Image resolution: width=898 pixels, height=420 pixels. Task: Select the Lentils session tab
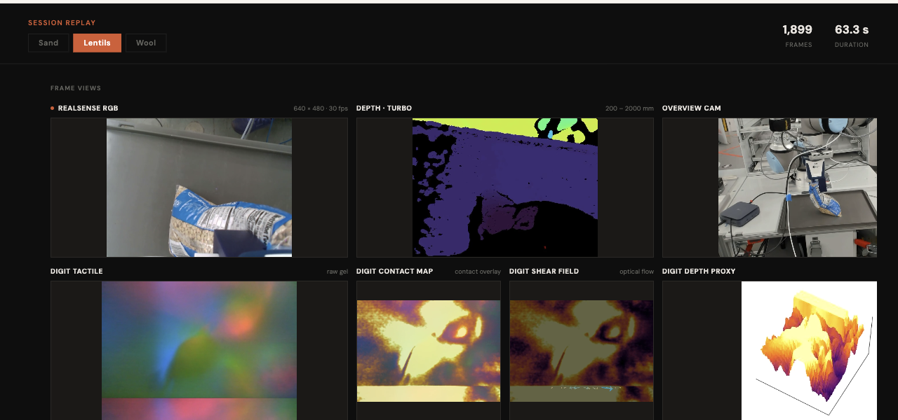(97, 43)
